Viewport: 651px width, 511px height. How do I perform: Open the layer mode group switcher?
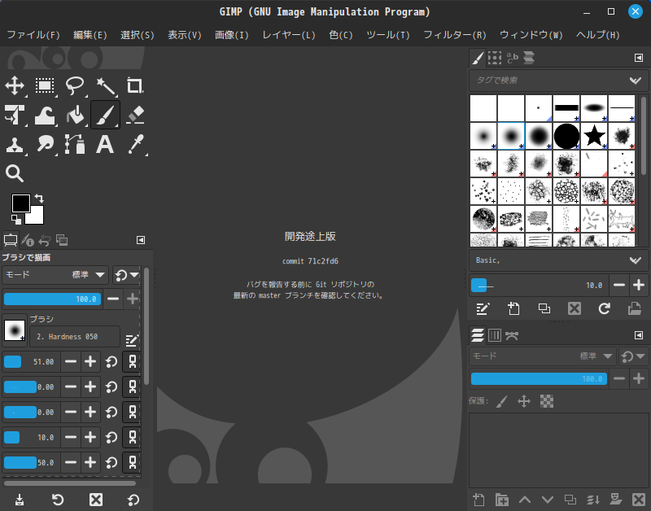[633, 356]
